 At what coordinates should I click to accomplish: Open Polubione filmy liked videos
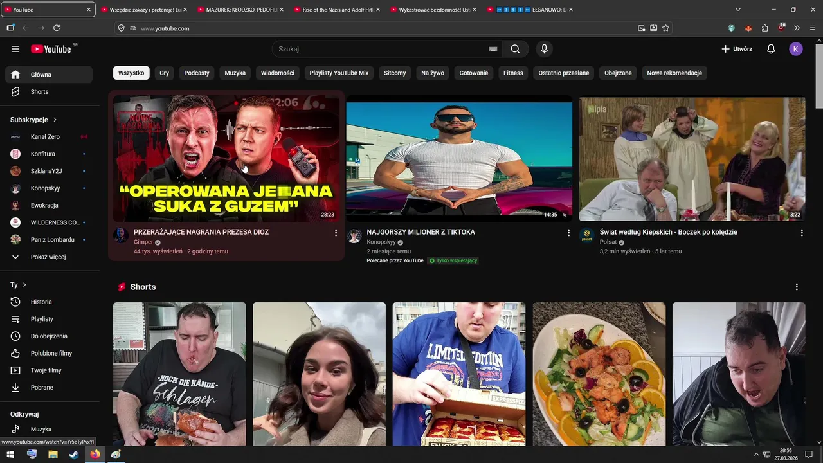[x=49, y=353]
